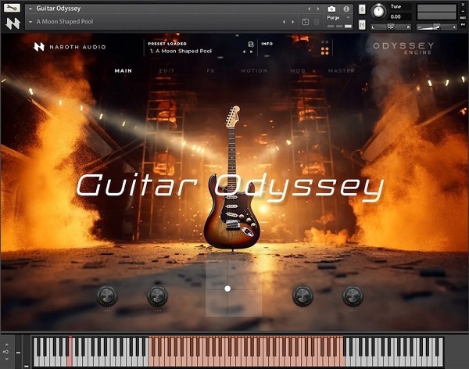Click the Odyssey Engine logo
The image size is (469, 369).
click(403, 48)
